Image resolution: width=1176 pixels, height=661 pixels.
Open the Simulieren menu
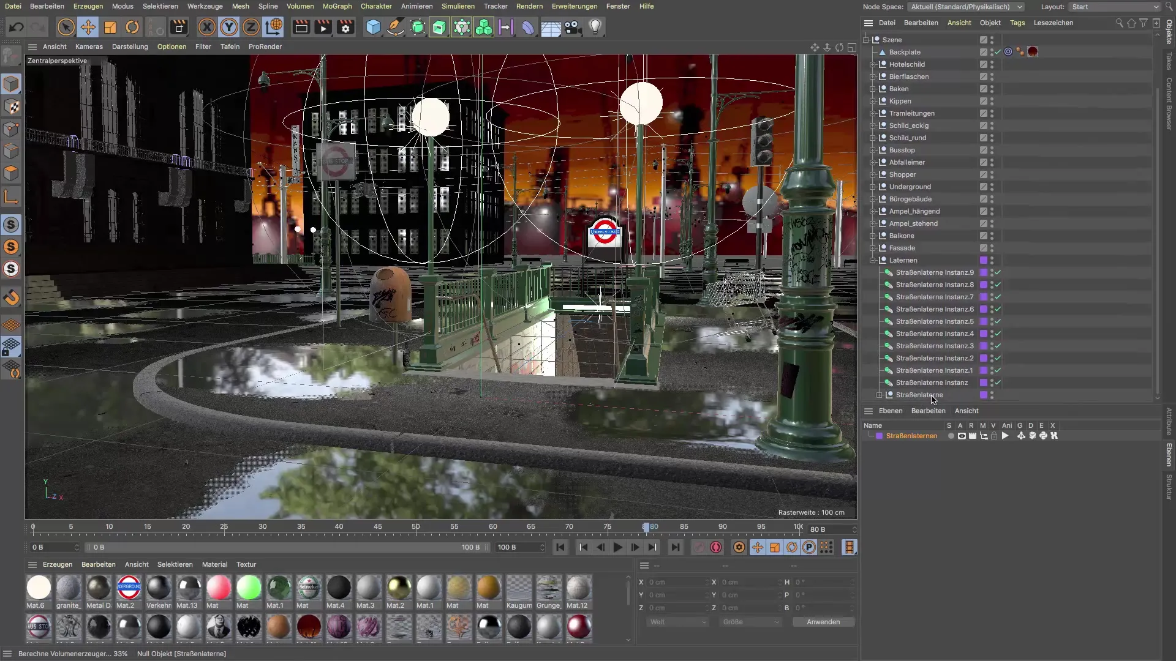click(458, 6)
